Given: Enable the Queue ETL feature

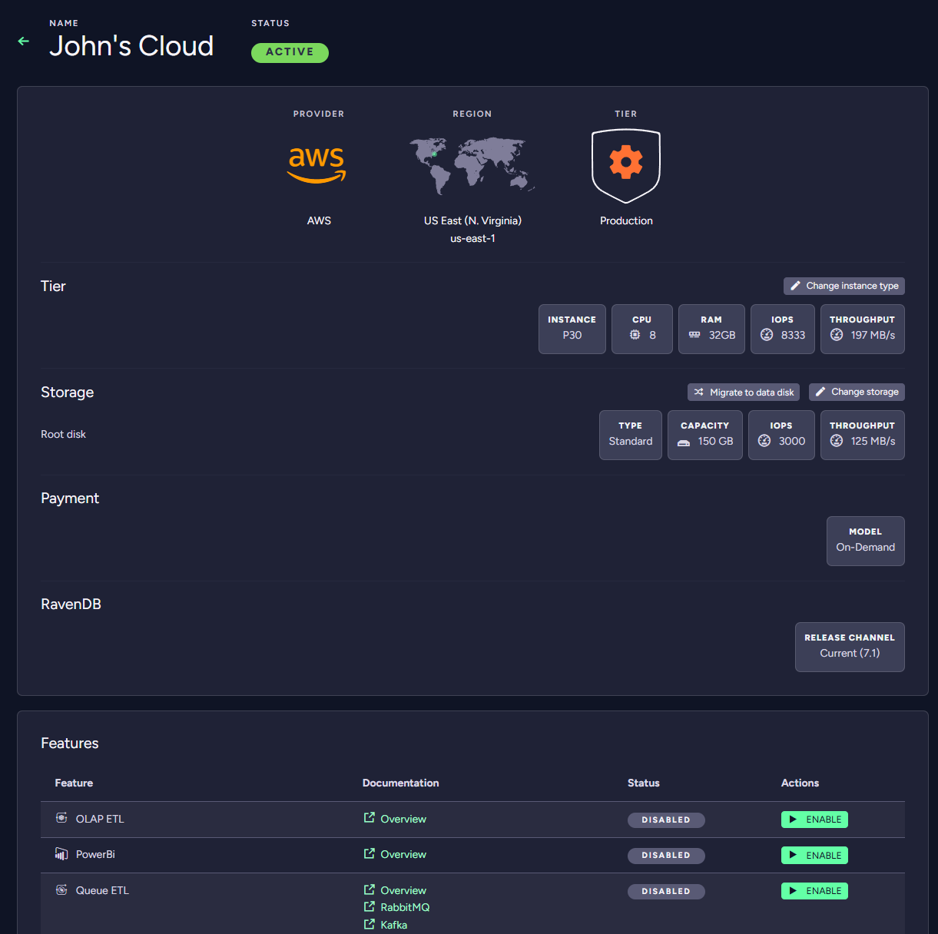Looking at the screenshot, I should tap(814, 890).
